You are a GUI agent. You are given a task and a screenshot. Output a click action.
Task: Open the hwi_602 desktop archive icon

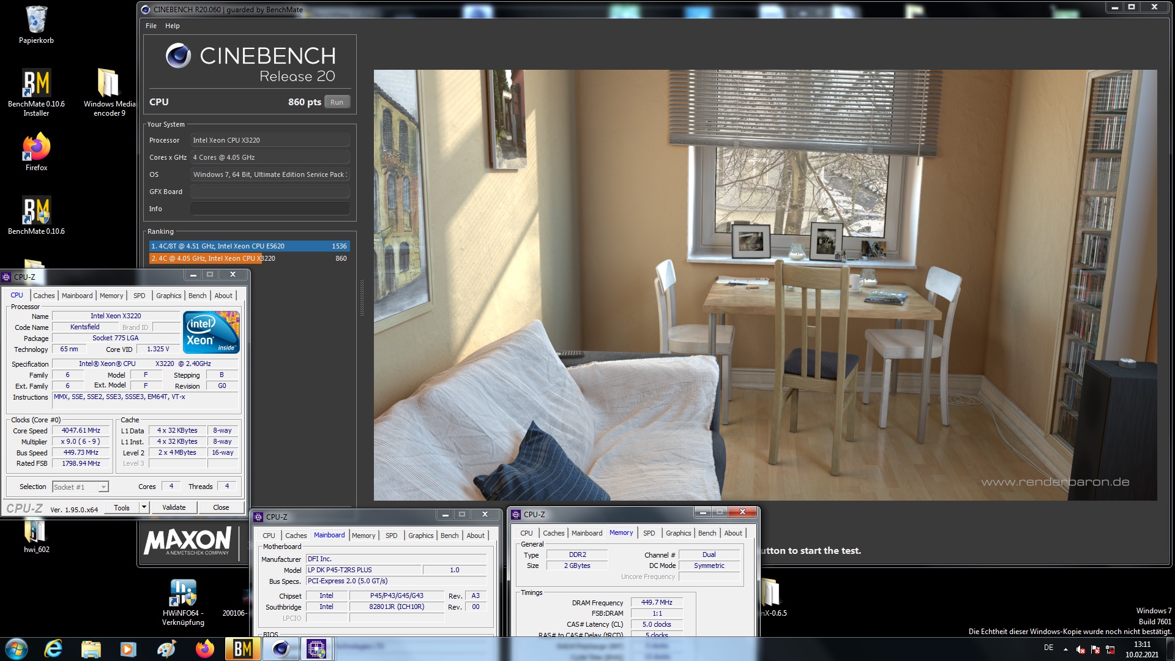click(x=36, y=536)
